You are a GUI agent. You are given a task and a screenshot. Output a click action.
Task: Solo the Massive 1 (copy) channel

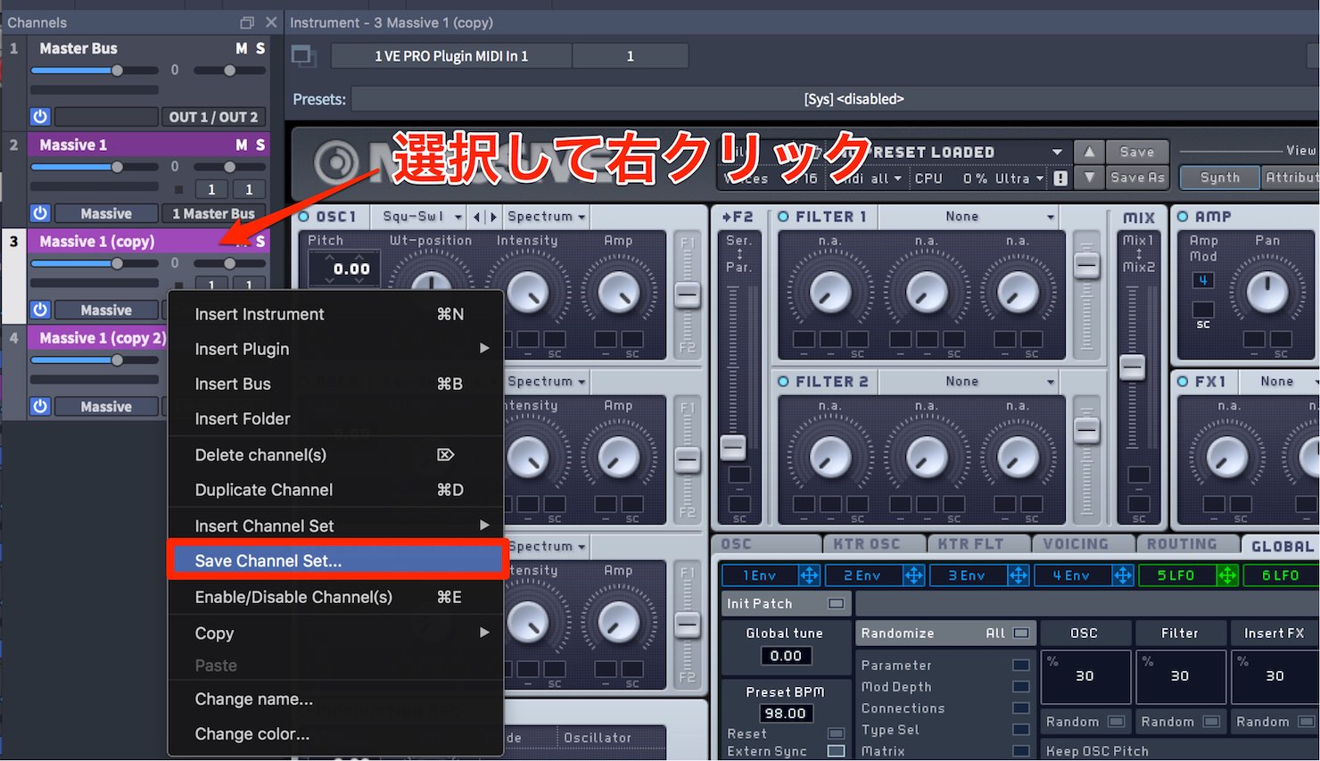click(x=260, y=241)
